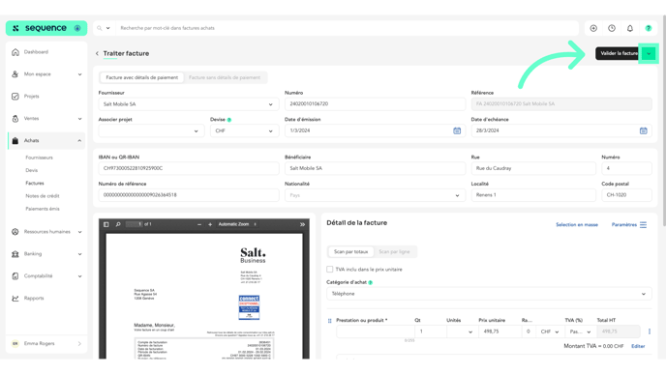Open the arrow next to Valider la facture
666x374 pixels.
coord(649,53)
